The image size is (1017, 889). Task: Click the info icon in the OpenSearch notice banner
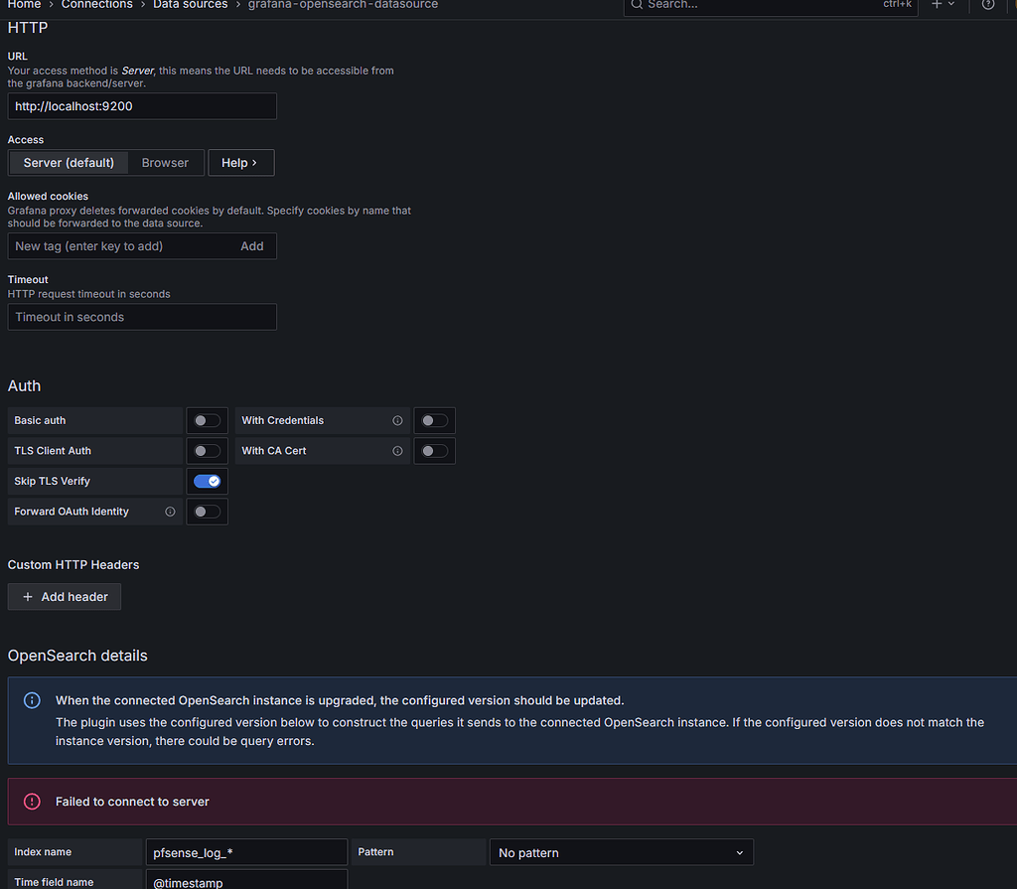tap(31, 700)
